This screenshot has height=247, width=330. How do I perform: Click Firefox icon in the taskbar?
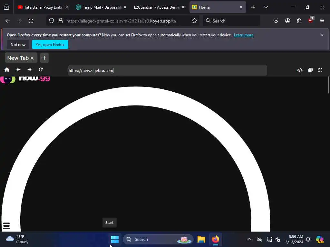coord(215,239)
